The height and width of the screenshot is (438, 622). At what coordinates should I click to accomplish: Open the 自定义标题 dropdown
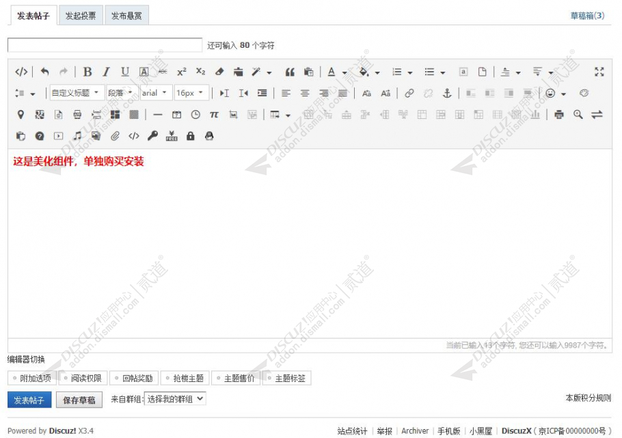click(x=77, y=93)
